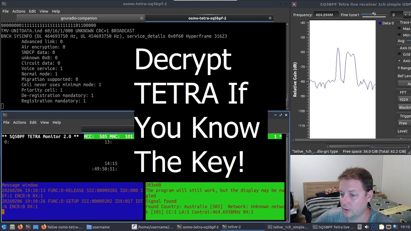Click the osmo-tetra terminal vertical scrollbar
This screenshot has width=411, height=231.
click(287, 66)
